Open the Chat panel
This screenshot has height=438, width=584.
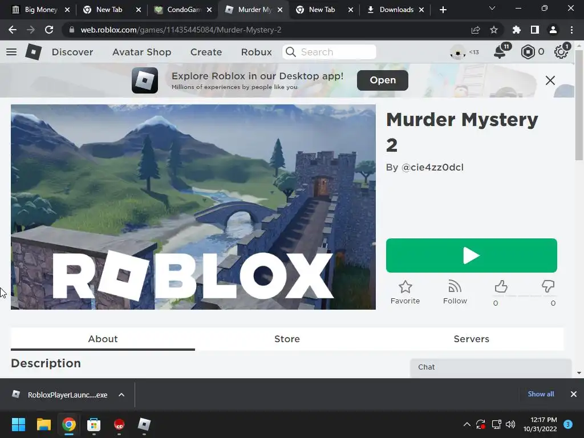(x=491, y=368)
